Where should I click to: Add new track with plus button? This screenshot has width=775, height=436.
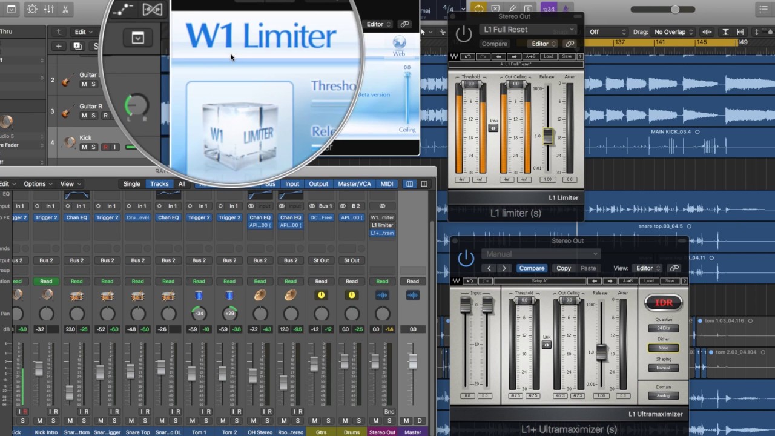coord(59,46)
